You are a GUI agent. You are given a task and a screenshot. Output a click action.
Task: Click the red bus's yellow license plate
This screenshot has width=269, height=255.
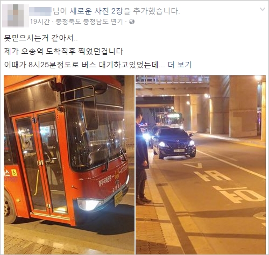pyautogui.click(x=118, y=199)
